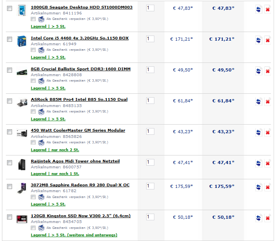276x241 pixels.
Task: Open Raijintek Agos Midi Tower product link
Action: coord(75,161)
